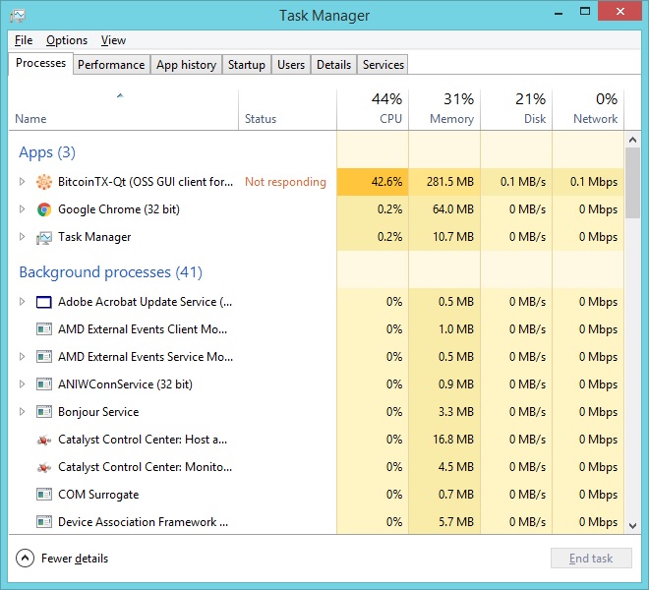Image resolution: width=649 pixels, height=590 pixels.
Task: Sort by Memory column header
Action: point(444,110)
